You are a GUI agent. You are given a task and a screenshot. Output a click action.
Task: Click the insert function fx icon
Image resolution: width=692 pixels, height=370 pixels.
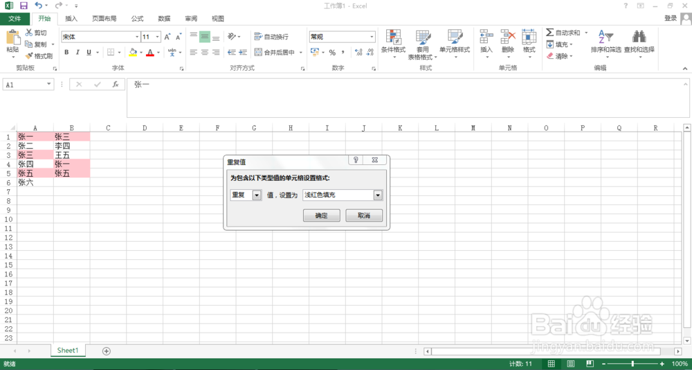tap(115, 84)
